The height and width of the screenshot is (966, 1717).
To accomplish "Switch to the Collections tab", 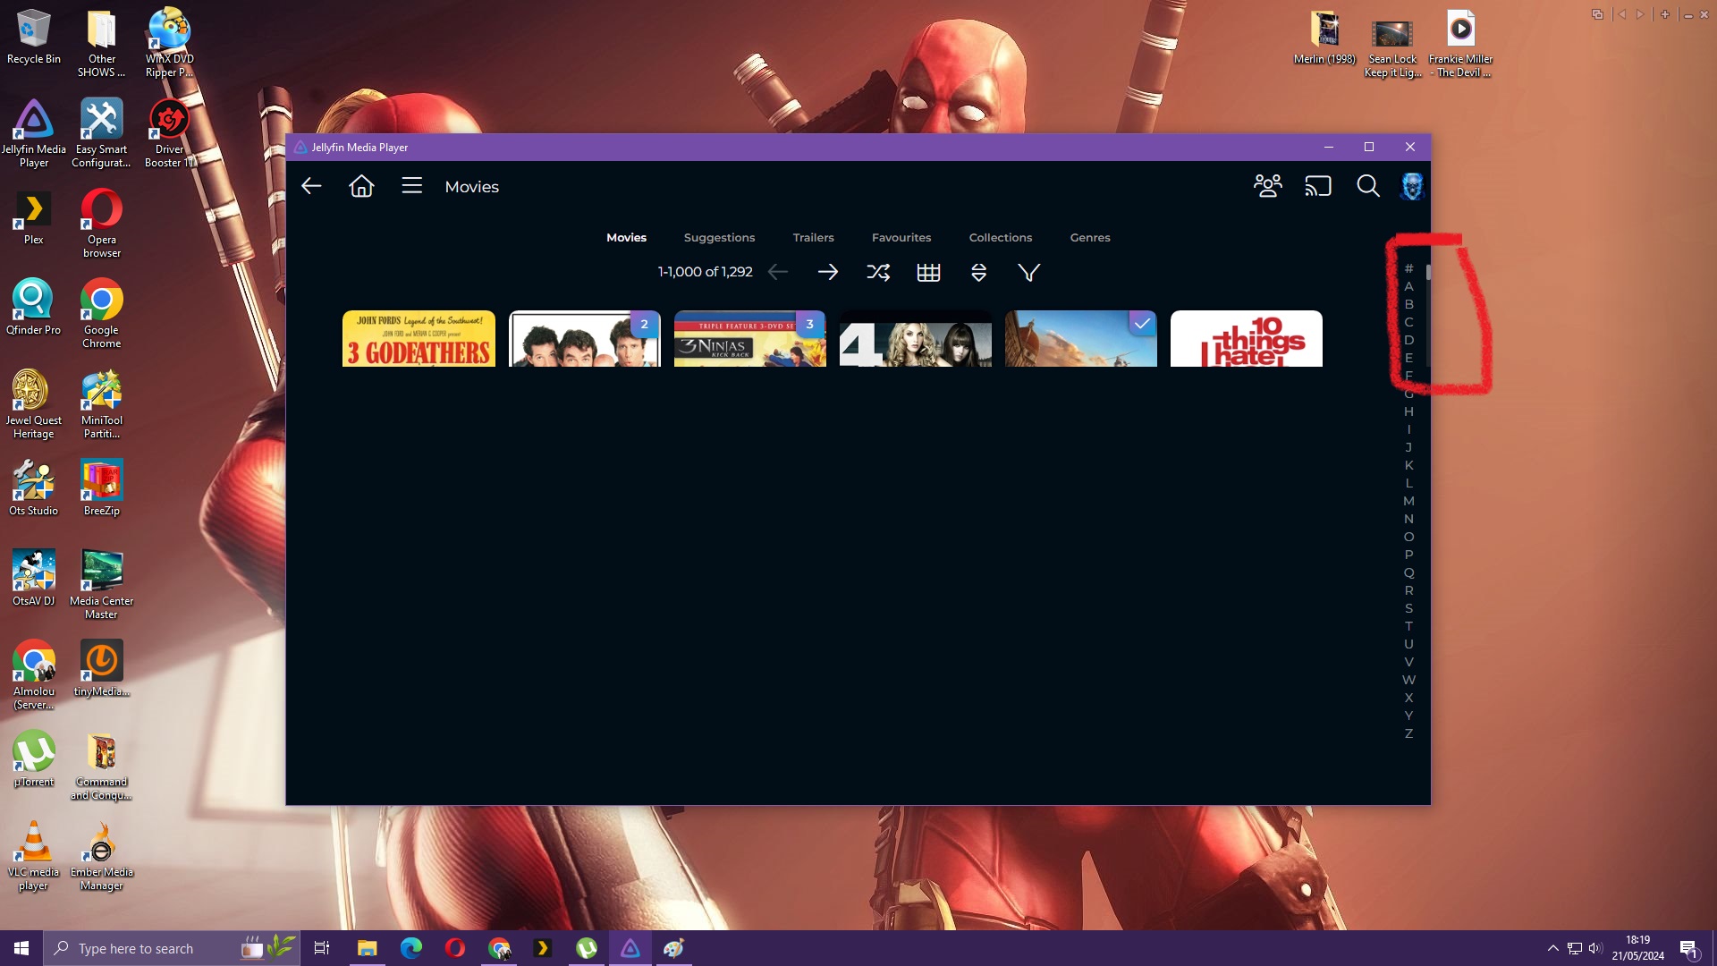I will point(1000,238).
